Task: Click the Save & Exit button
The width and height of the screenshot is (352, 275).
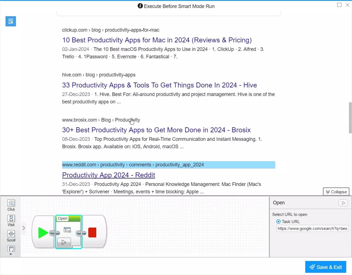Action: tap(326, 267)
